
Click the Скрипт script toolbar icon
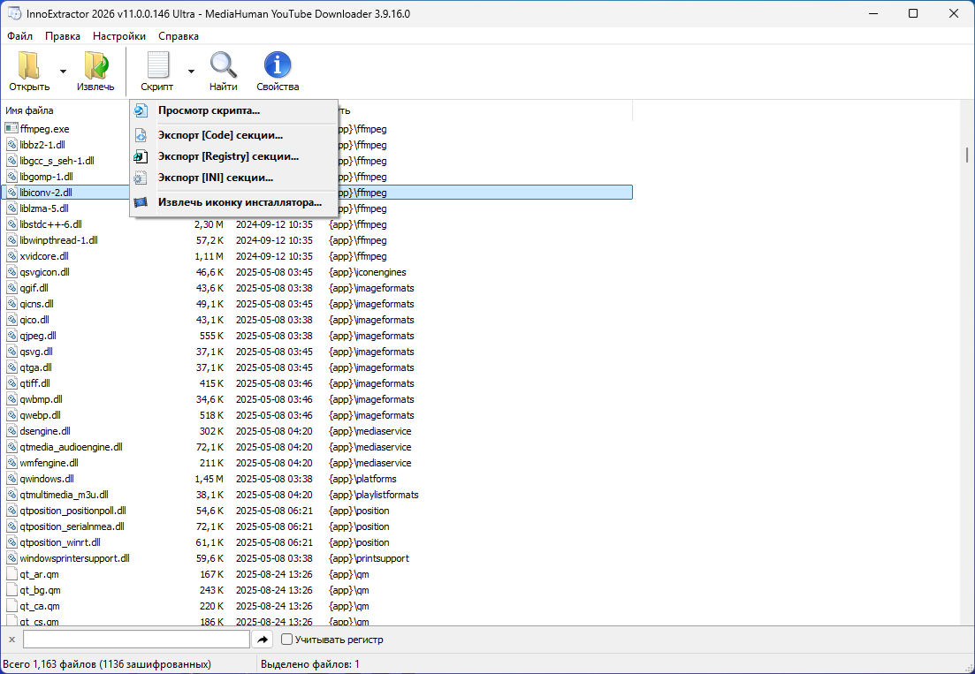157,65
